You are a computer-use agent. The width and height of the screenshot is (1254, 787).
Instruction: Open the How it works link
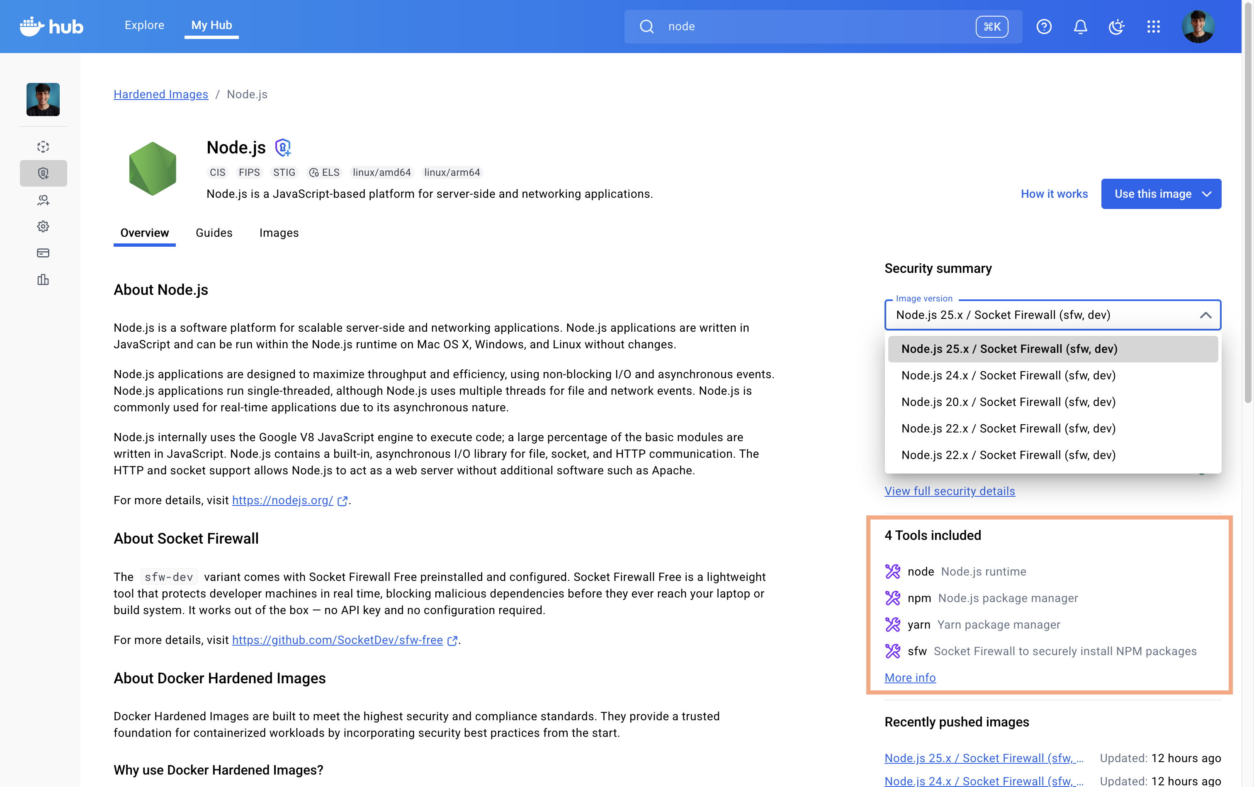click(x=1054, y=194)
